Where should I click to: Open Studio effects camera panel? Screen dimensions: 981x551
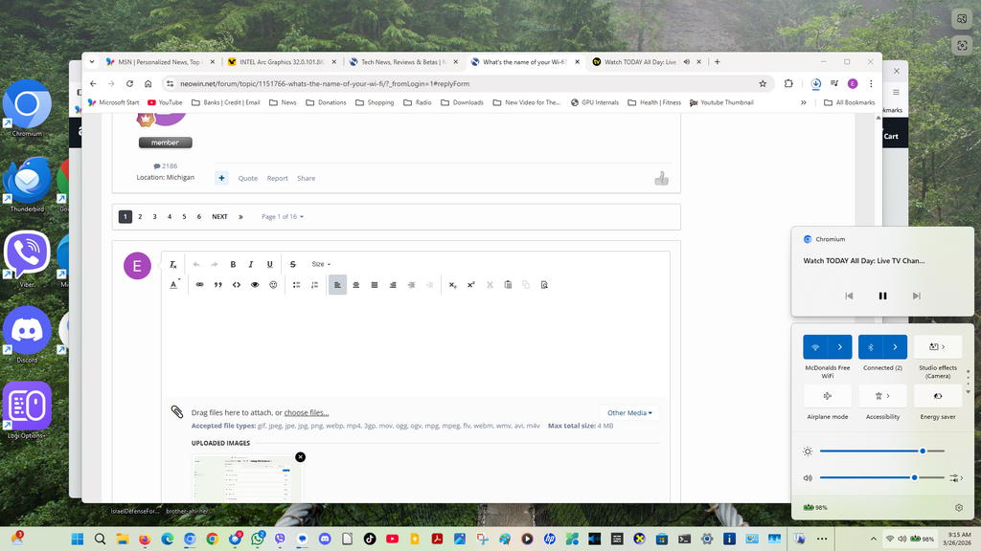click(938, 346)
